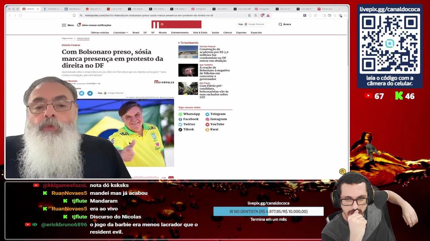Bookmark this page with the bookmark icon
The height and width of the screenshot is (241, 430).
click(x=74, y=15)
